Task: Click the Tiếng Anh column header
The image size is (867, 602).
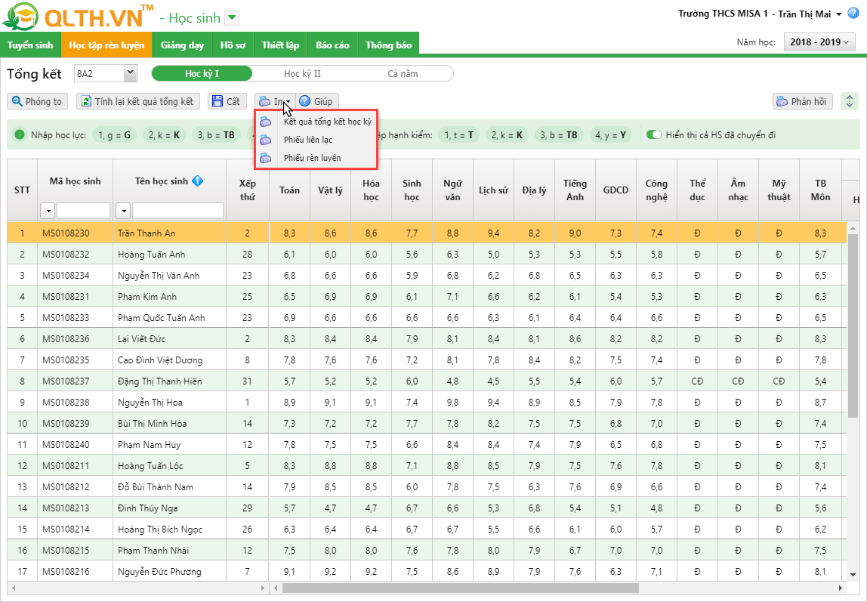Action: click(x=575, y=190)
